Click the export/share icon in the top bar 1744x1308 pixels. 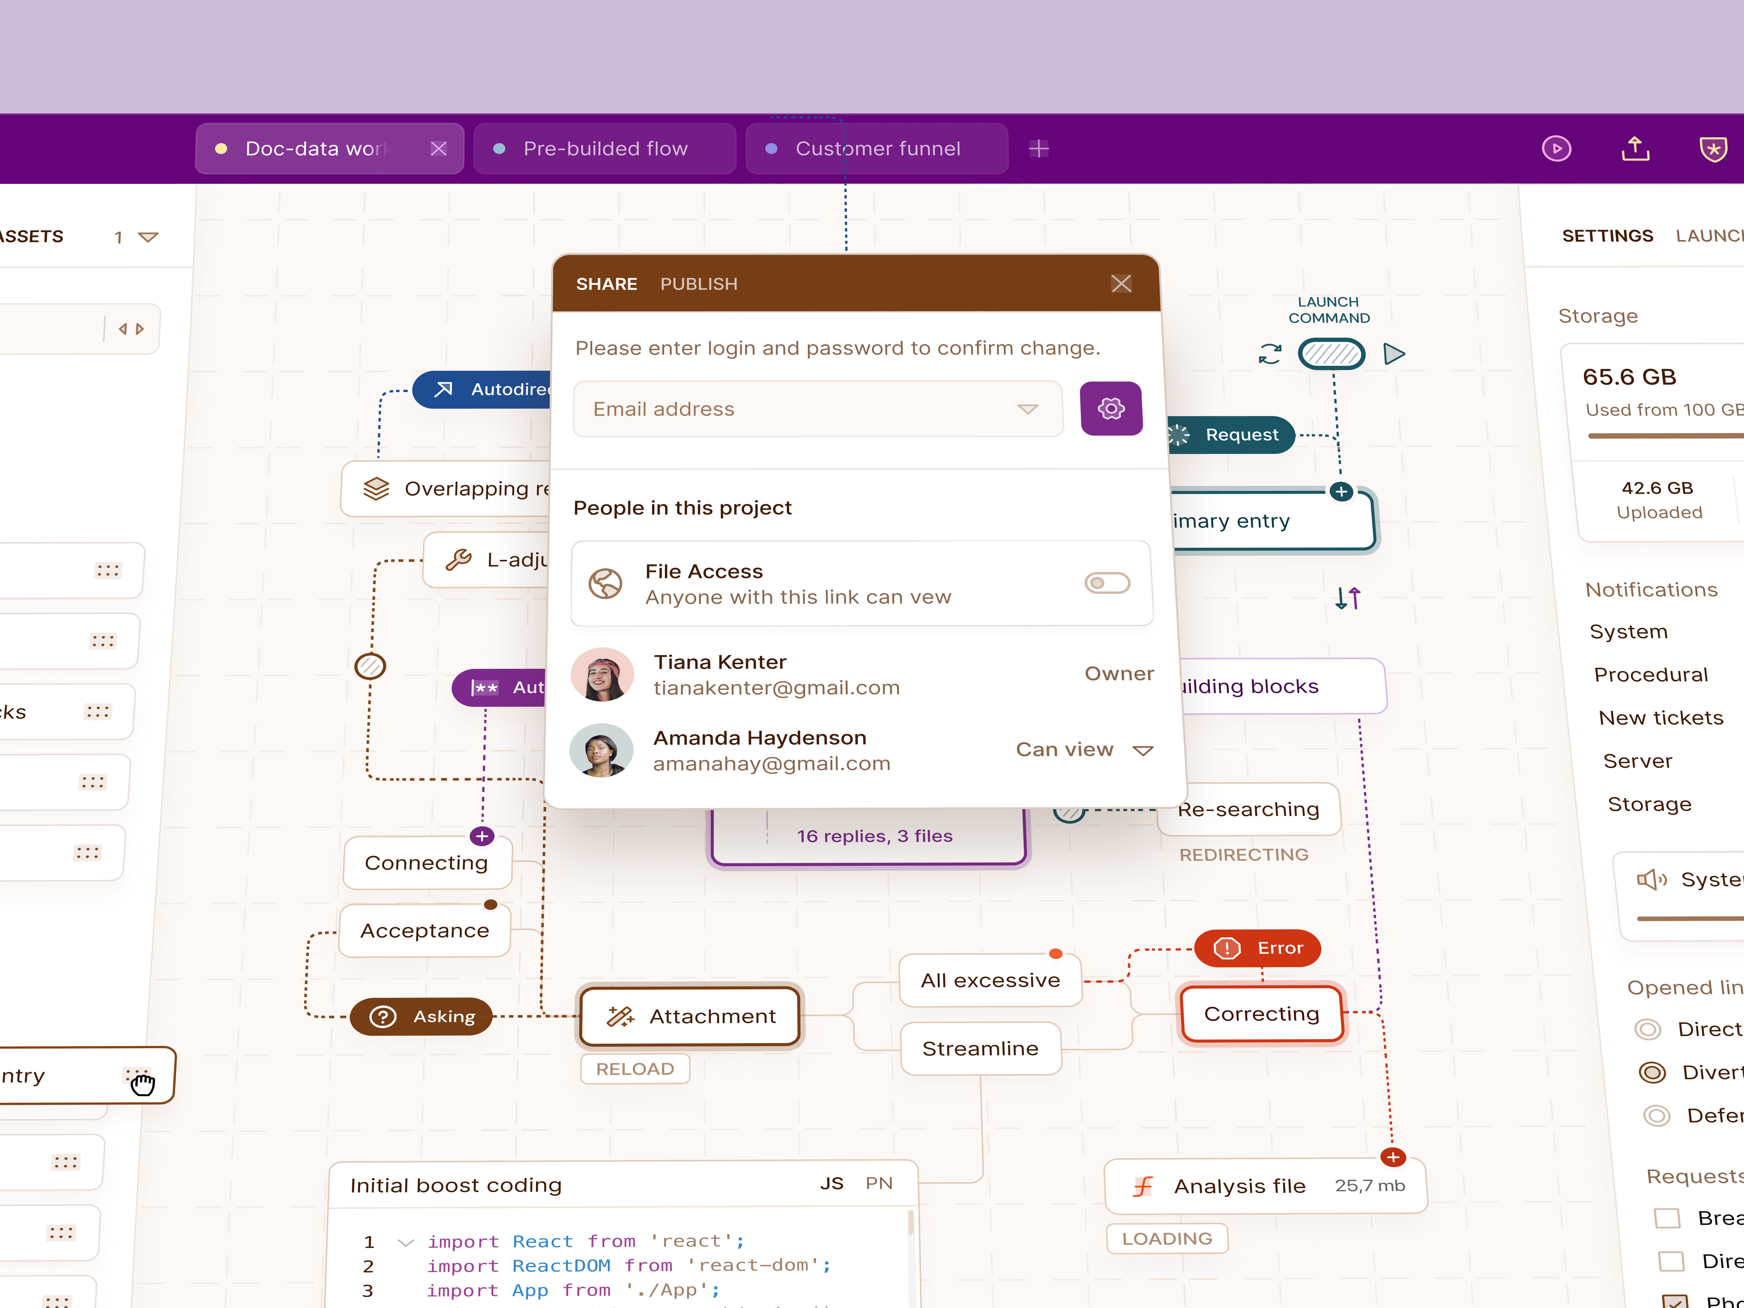(x=1636, y=148)
